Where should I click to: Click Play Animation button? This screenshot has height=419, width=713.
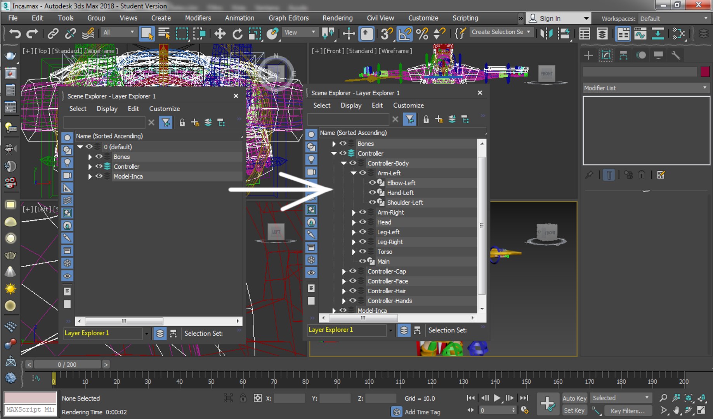click(497, 398)
